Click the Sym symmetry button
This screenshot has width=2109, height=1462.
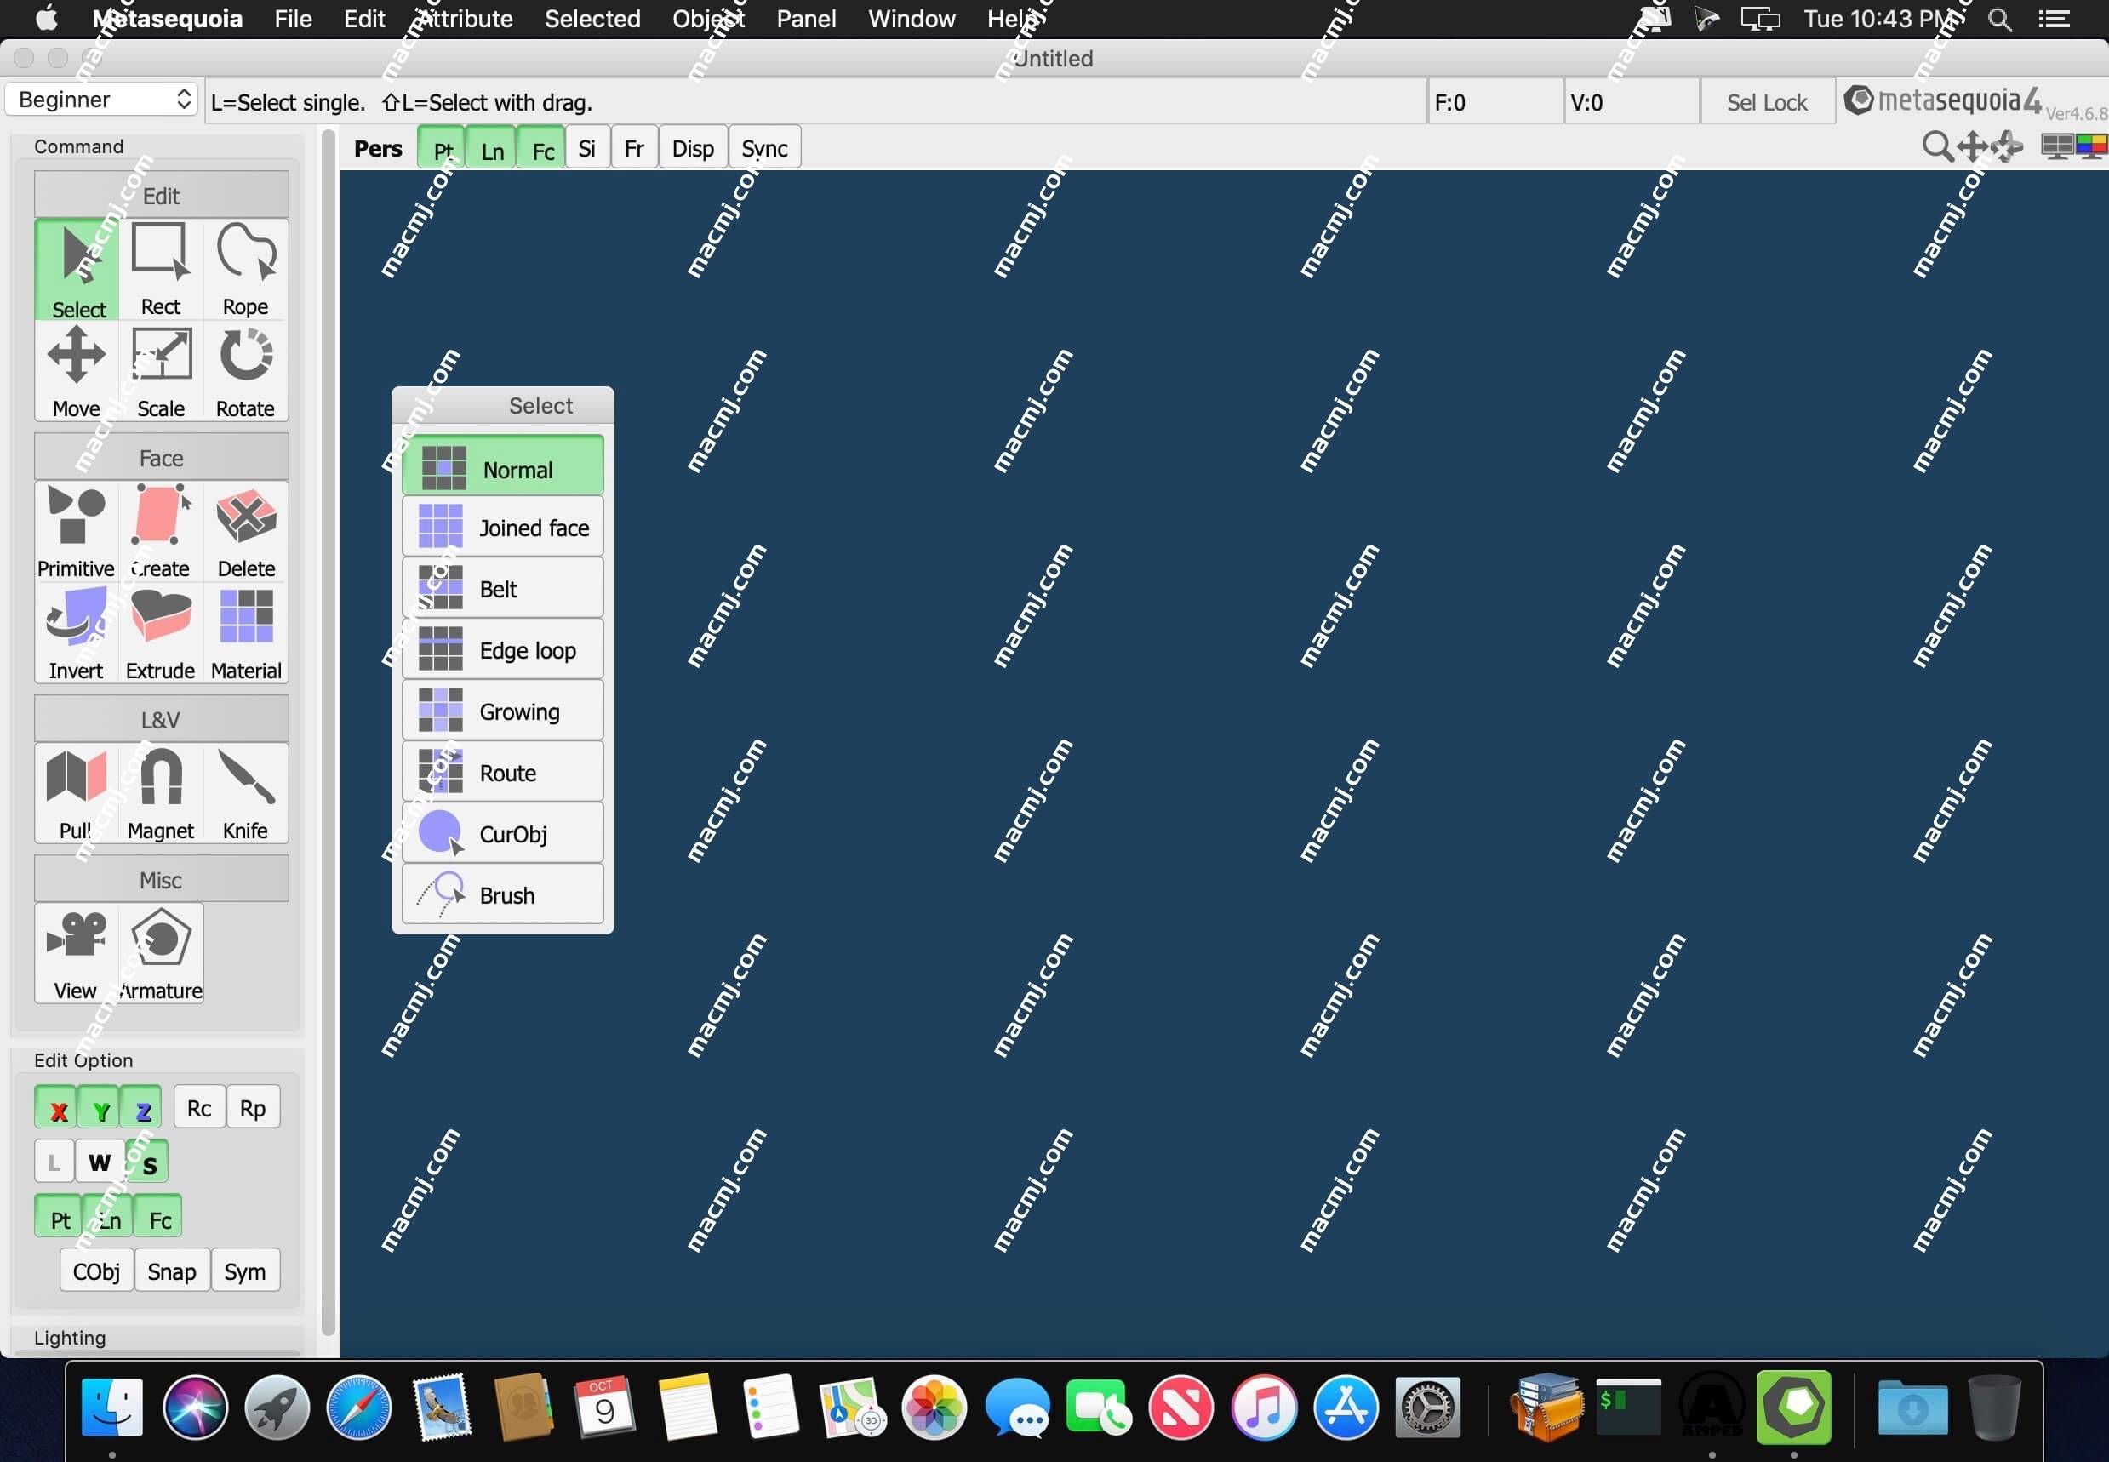[x=249, y=1271]
